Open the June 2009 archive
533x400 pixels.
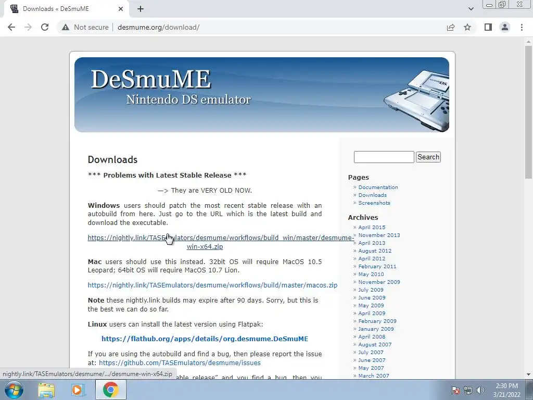(372, 297)
